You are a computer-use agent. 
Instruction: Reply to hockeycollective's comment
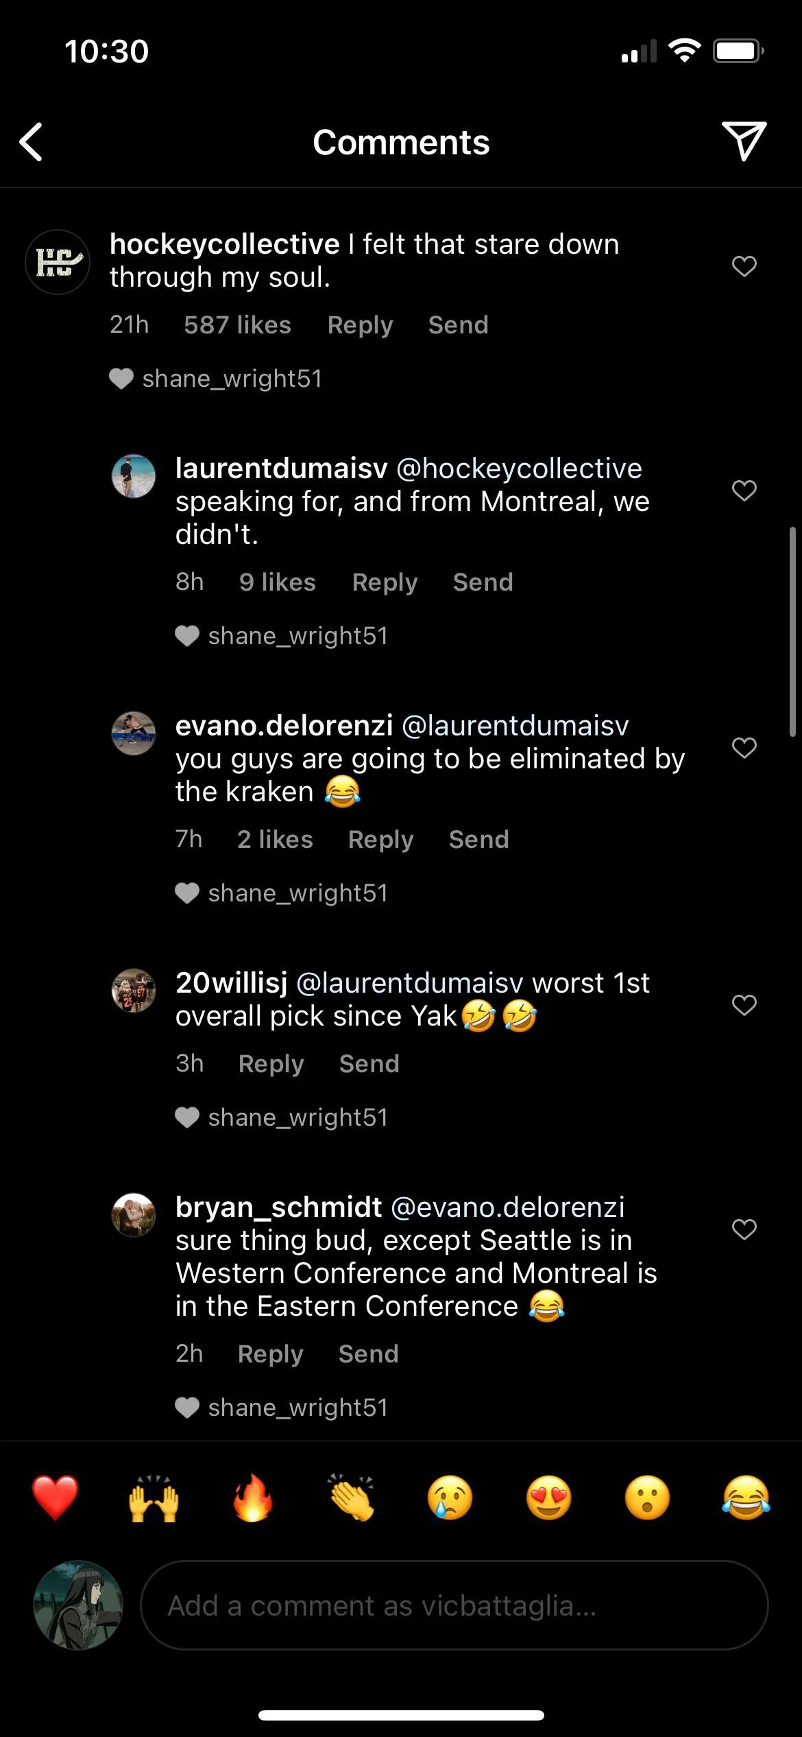pyautogui.click(x=360, y=325)
